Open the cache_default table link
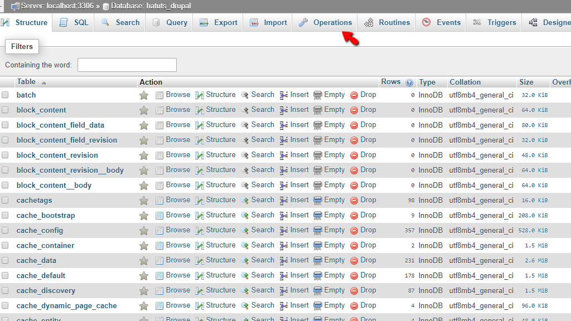This screenshot has height=321, width=571. (41, 275)
